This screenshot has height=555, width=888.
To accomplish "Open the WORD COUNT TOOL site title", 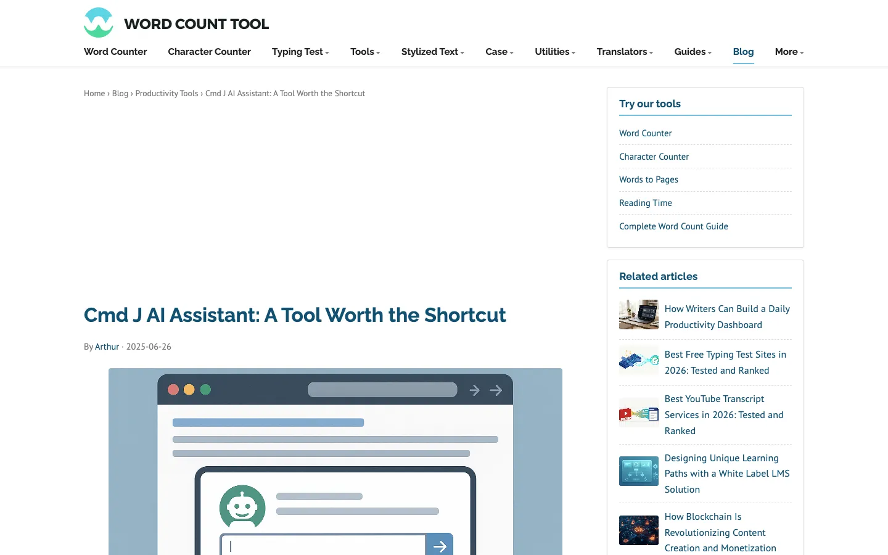I will point(196,24).
